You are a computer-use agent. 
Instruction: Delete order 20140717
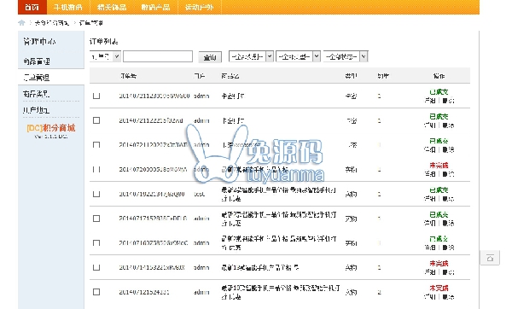[448, 223]
